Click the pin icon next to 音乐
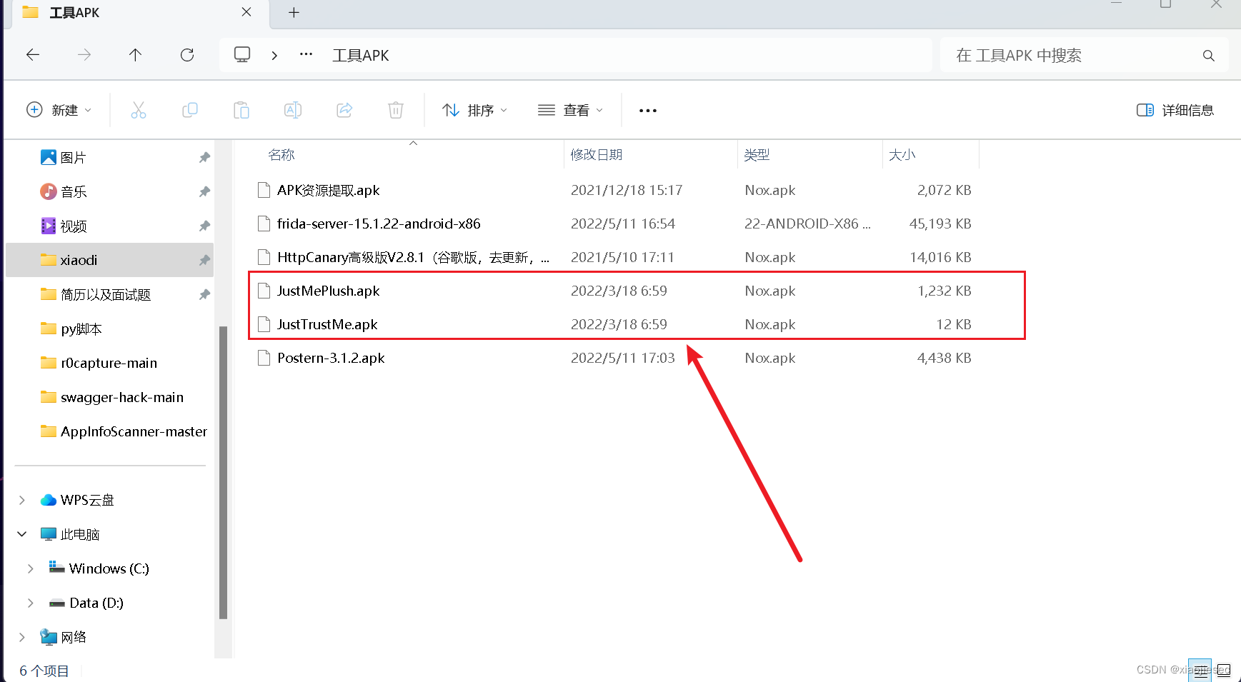This screenshot has width=1241, height=682. pos(204,191)
